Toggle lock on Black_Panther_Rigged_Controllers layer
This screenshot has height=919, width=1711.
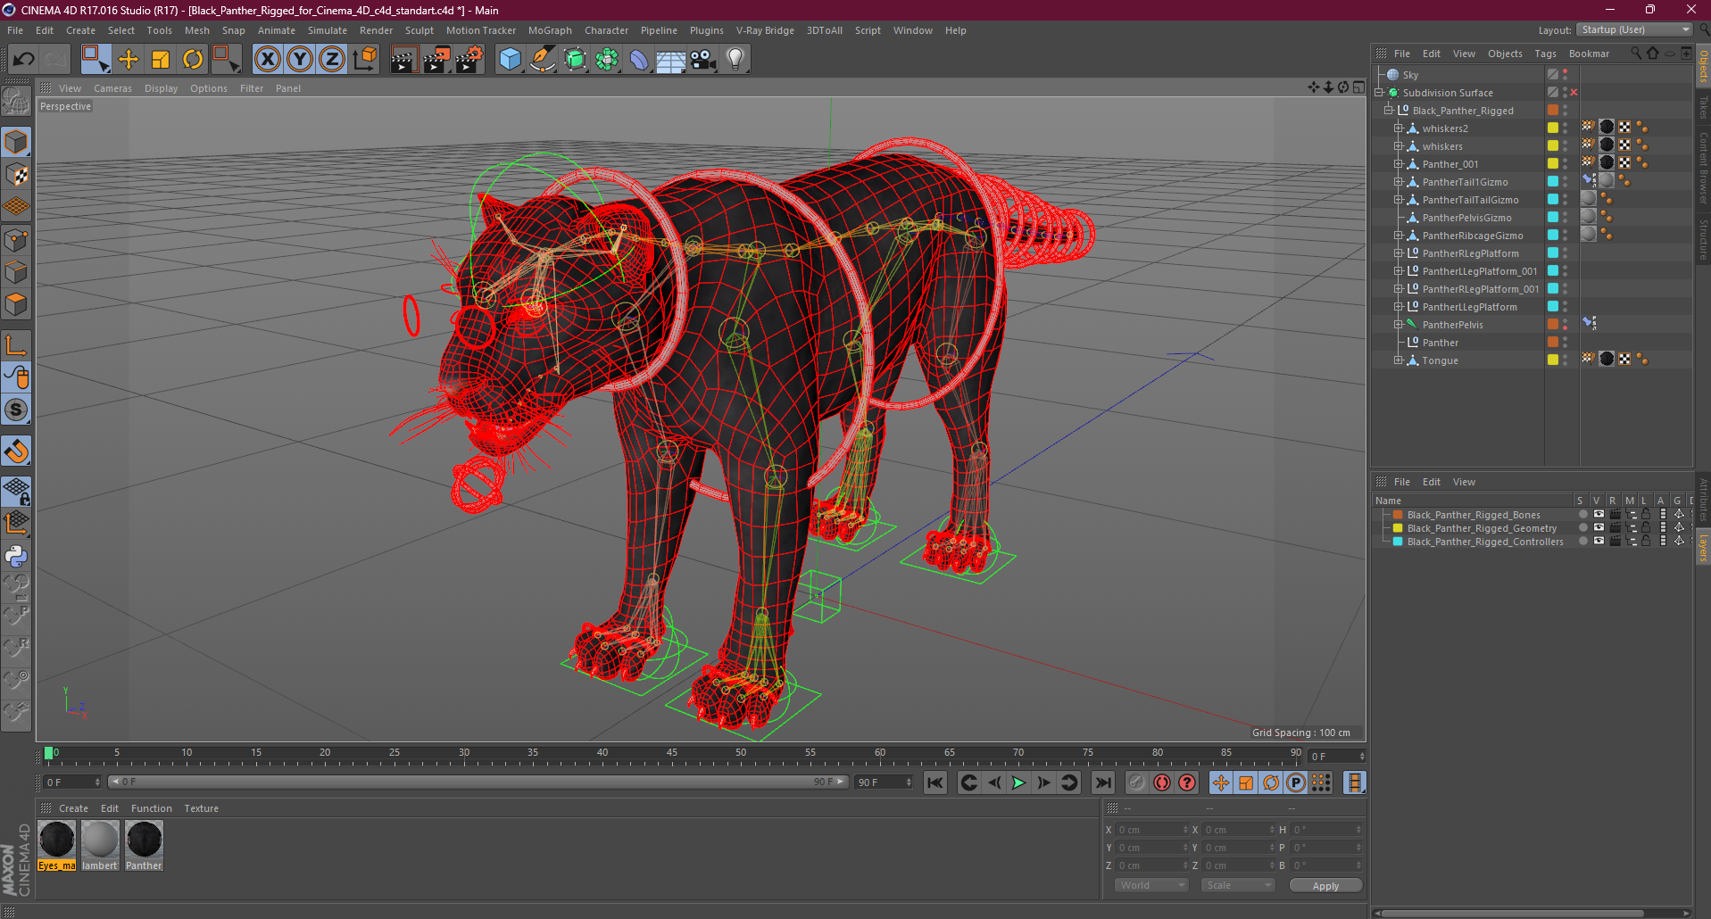1646,542
